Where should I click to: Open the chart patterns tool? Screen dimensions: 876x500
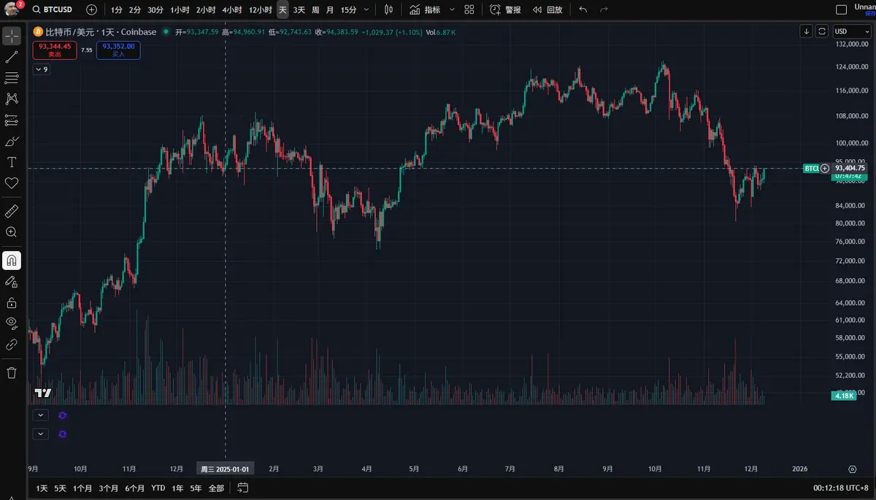[12, 99]
